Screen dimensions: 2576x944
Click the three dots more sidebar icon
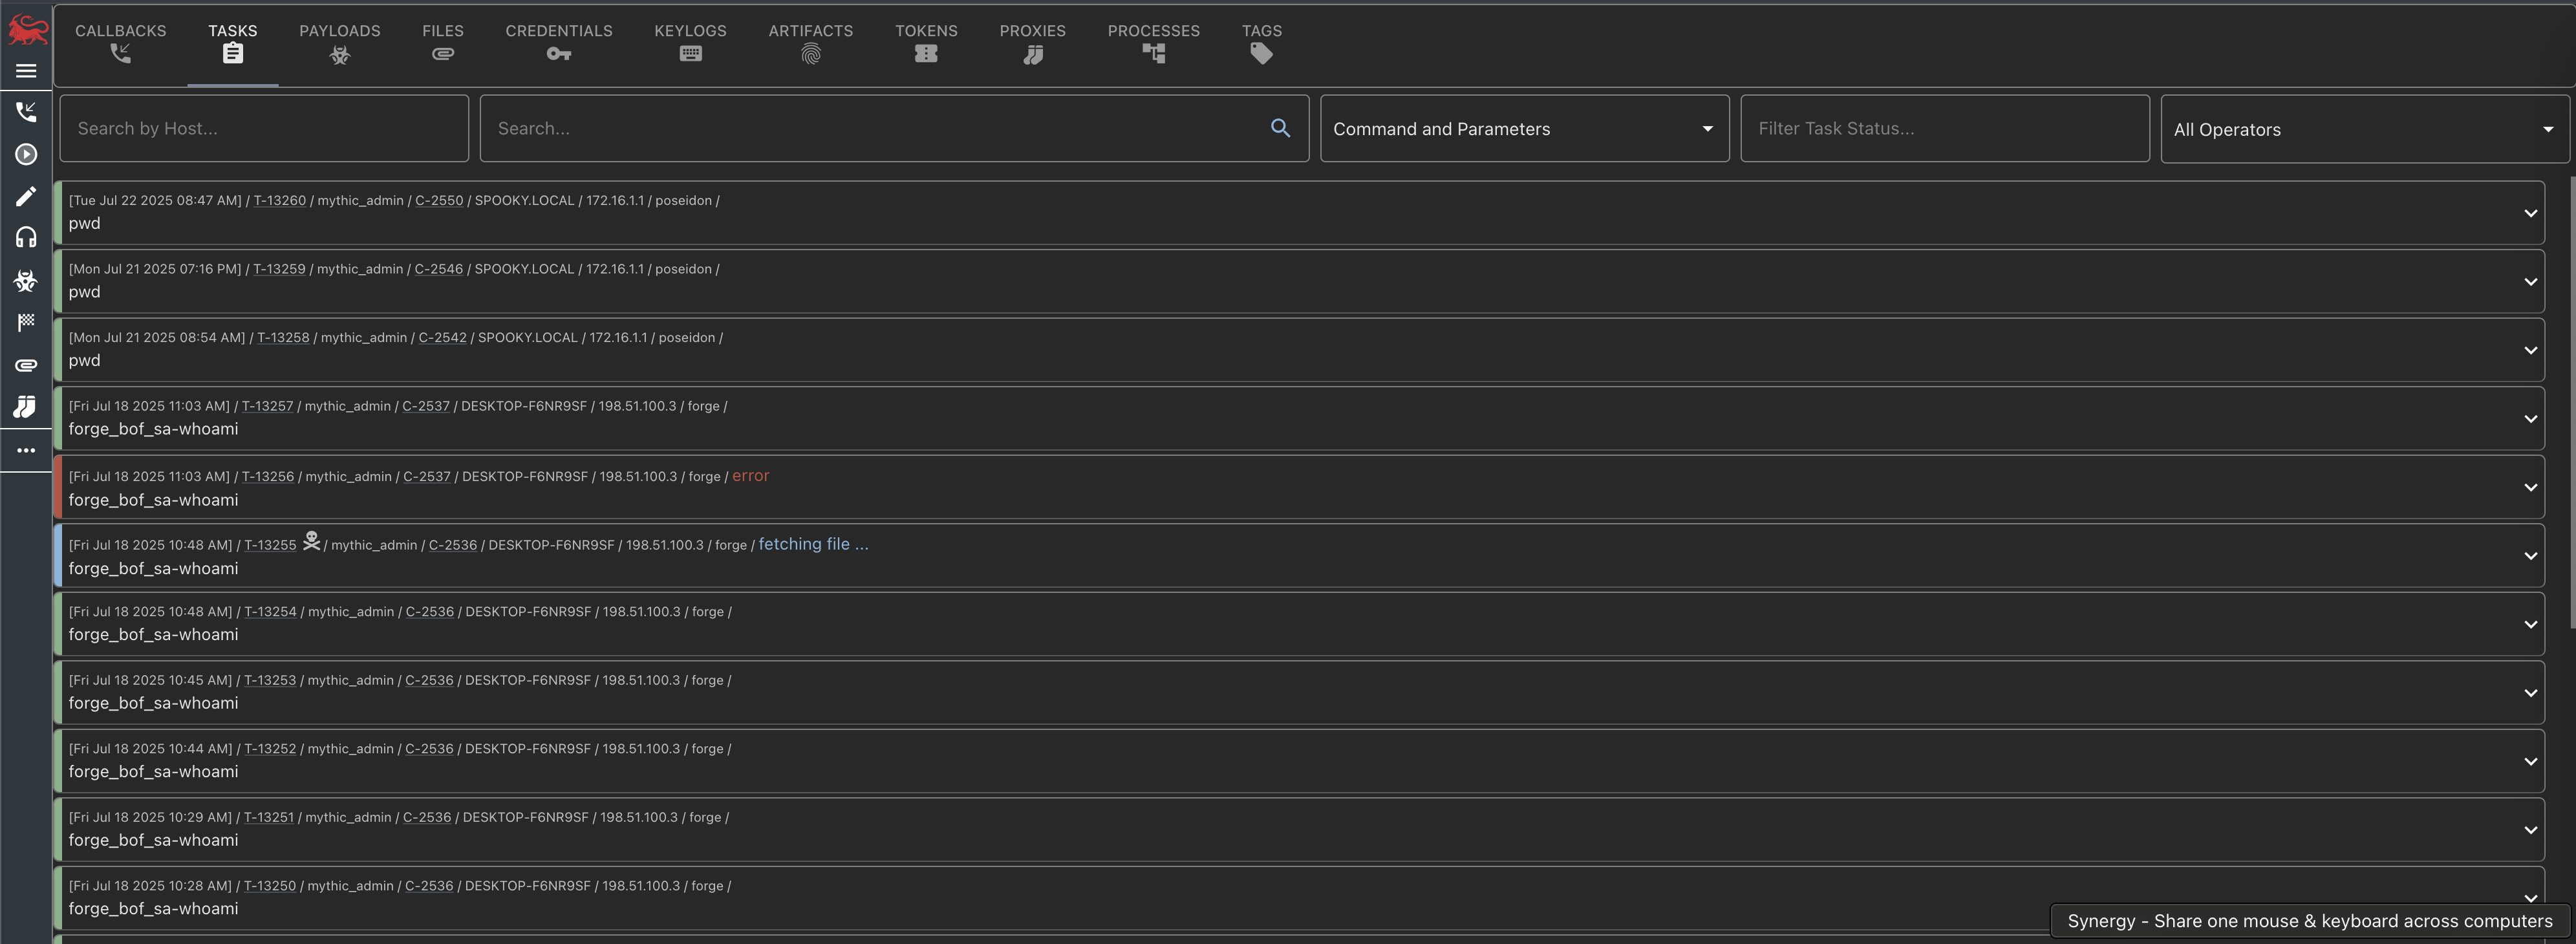[27, 450]
